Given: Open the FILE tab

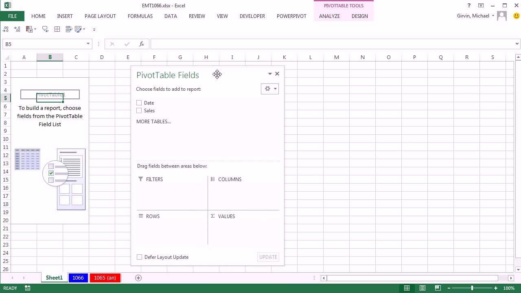Looking at the screenshot, I should (12, 16).
